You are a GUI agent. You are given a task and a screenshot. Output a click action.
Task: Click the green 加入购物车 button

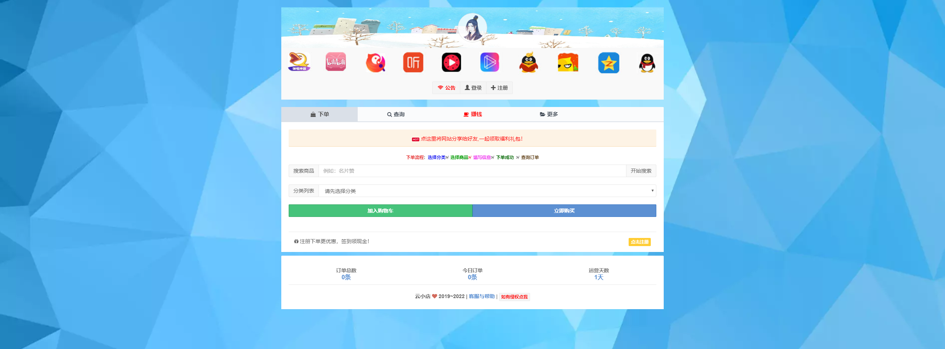380,210
